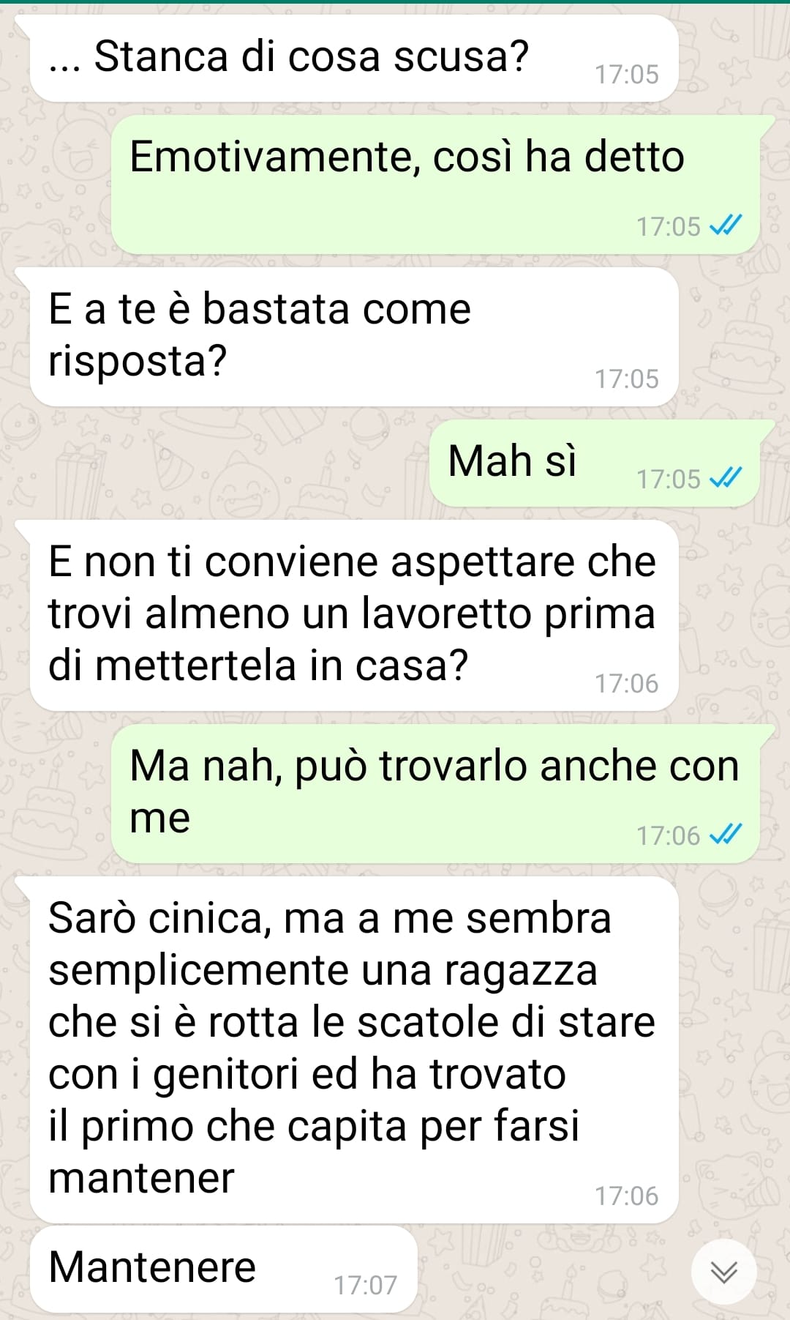Select the 'Stanca di cosa scusa?' message bubble
Image resolution: width=790 pixels, height=1320 pixels.
354,59
